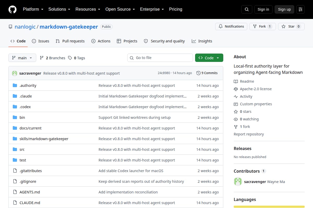Click the .codex folder icon

[15, 107]
